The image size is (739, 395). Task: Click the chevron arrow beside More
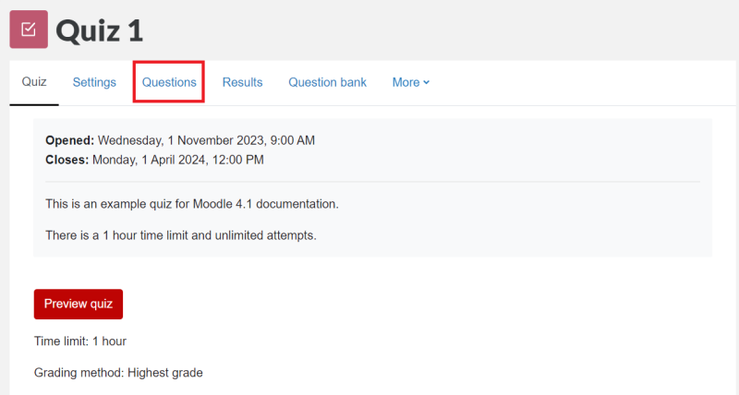click(427, 83)
